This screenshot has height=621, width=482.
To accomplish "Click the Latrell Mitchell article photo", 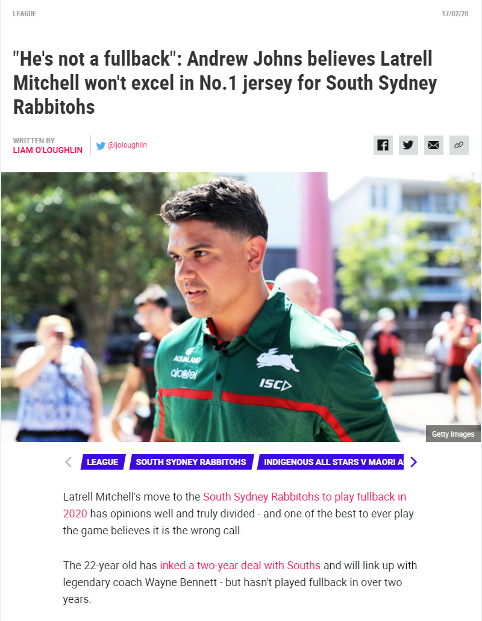I will (241, 307).
